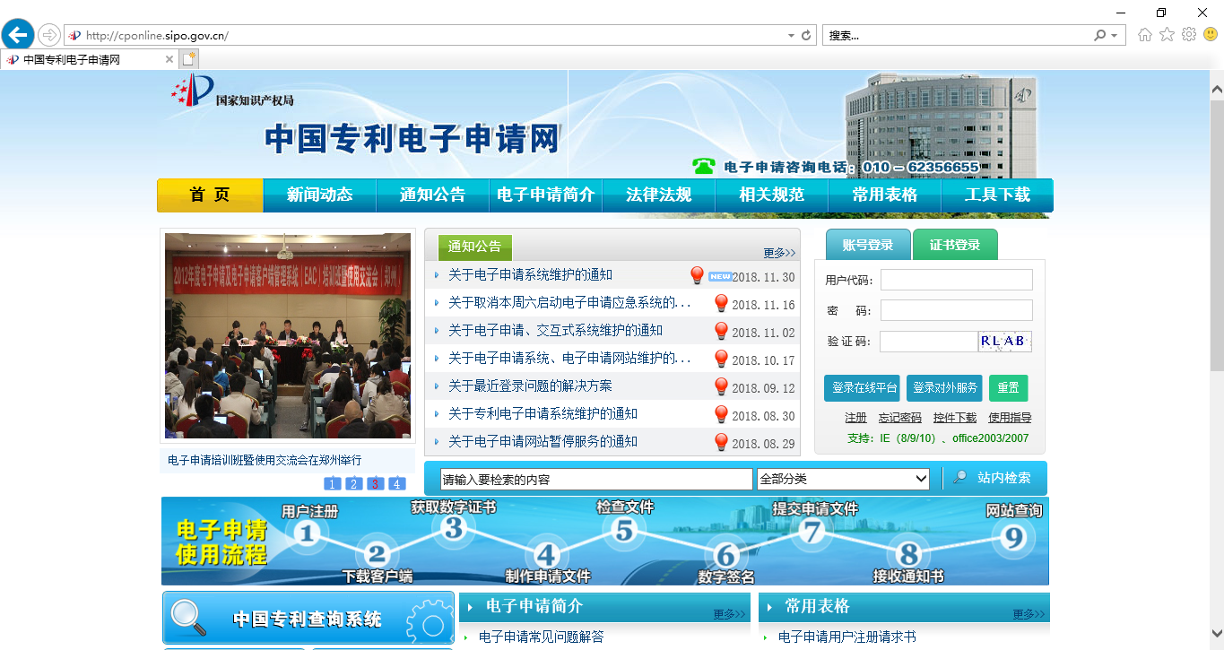
Task: Expand the 全部分类 category dropdown
Action: pos(843,479)
